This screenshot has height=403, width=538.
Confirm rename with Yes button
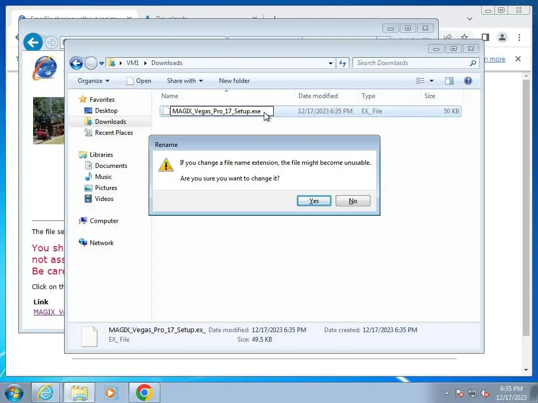(x=314, y=201)
